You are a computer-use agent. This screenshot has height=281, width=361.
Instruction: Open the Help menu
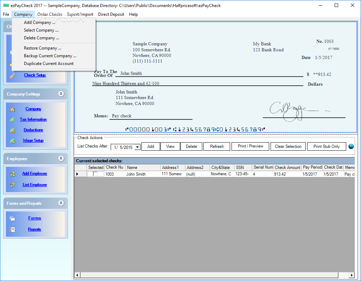pyautogui.click(x=134, y=14)
